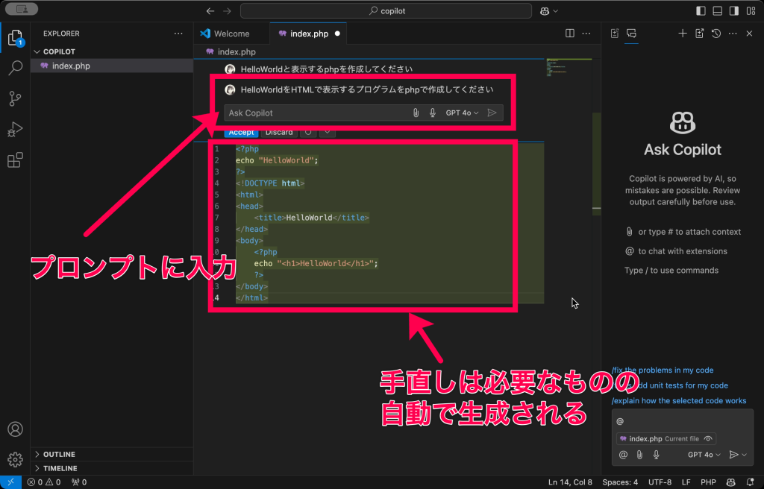Click notifications bell in status bar
The image size is (764, 489).
(x=751, y=482)
